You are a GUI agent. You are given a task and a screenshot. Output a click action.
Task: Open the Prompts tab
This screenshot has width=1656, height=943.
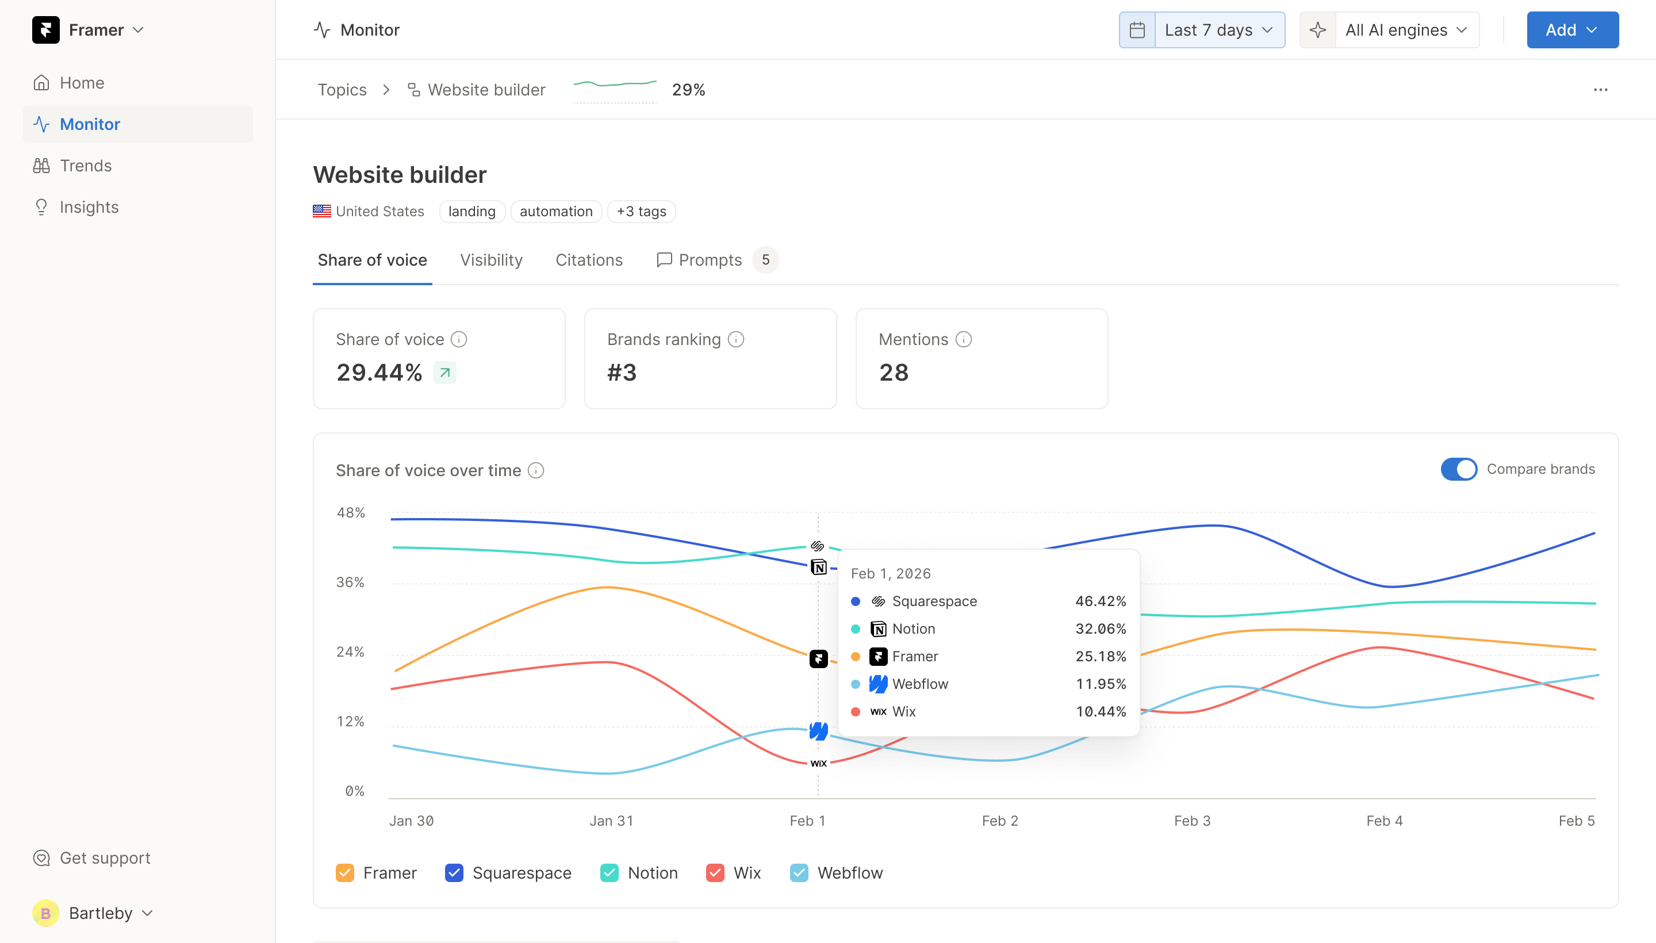[x=709, y=260]
